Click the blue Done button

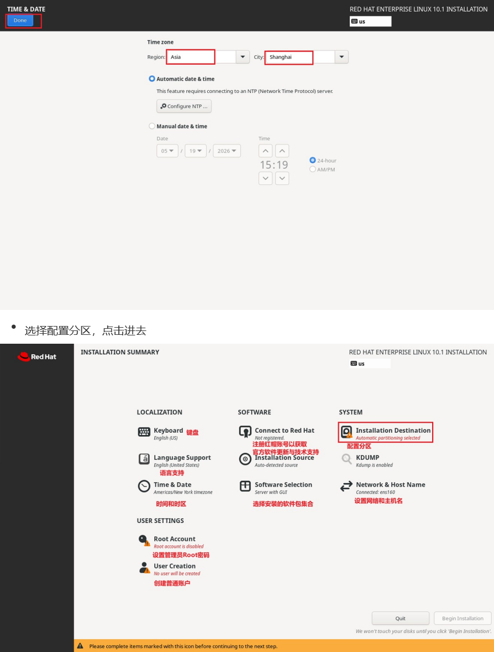tap(20, 20)
